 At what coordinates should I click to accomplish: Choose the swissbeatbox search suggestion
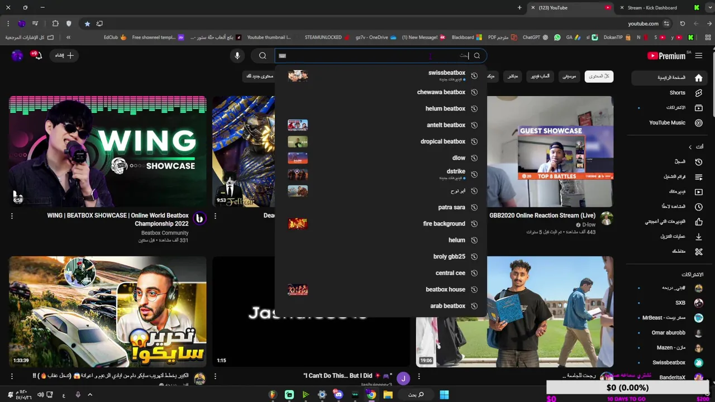click(381, 75)
